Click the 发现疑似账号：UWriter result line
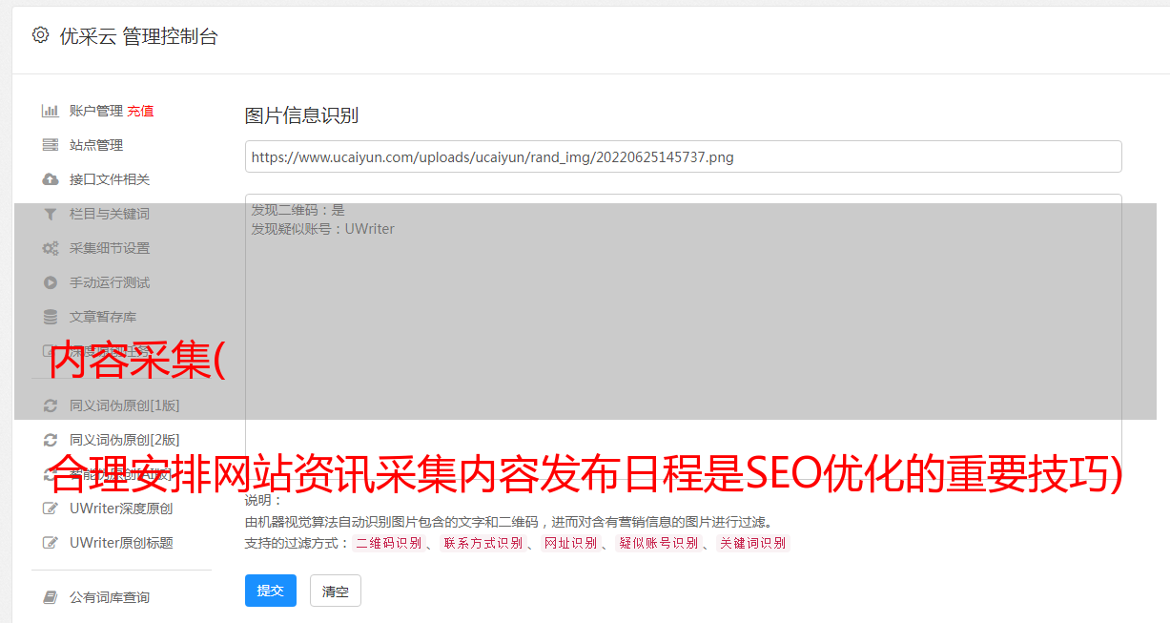Screen dimensions: 1170x623 (323, 229)
